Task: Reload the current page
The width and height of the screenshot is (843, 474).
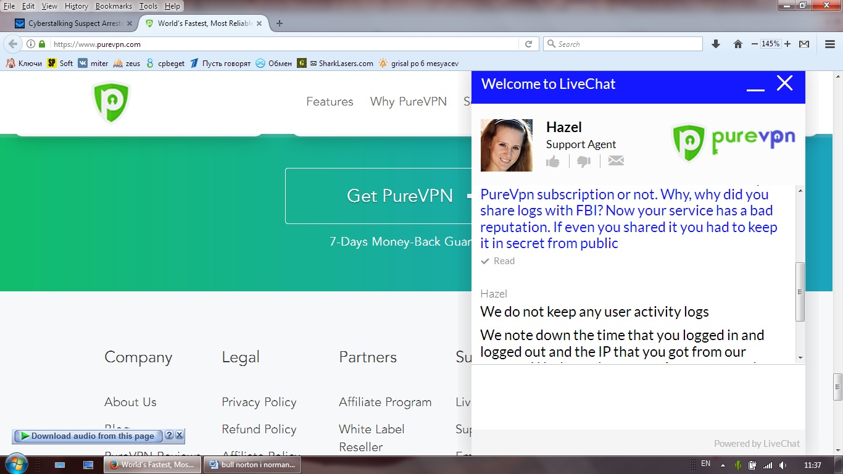Action: 528,44
